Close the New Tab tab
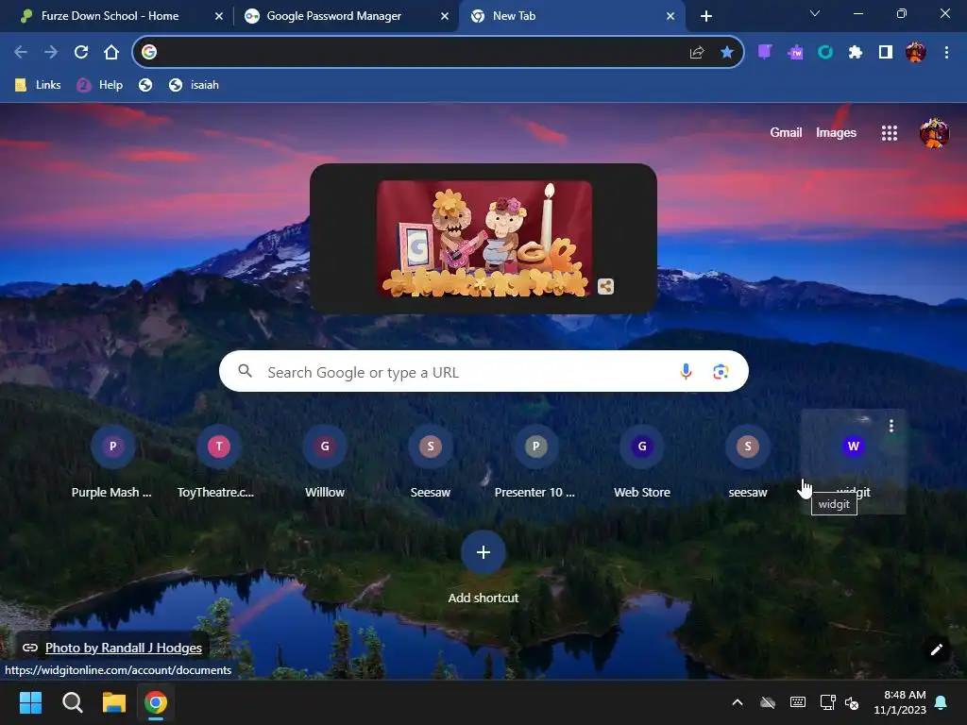The width and height of the screenshot is (967, 725). (x=670, y=16)
